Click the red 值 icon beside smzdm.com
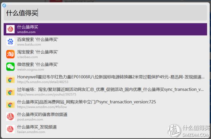The image size is (211, 139). pyautogui.click(x=10, y=29)
